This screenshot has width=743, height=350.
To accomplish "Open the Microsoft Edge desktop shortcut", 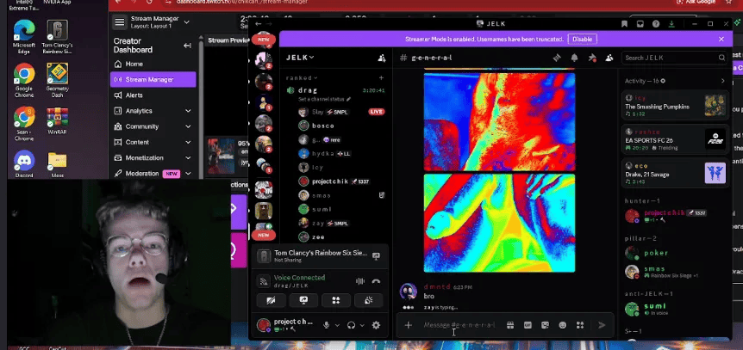I will [x=23, y=37].
